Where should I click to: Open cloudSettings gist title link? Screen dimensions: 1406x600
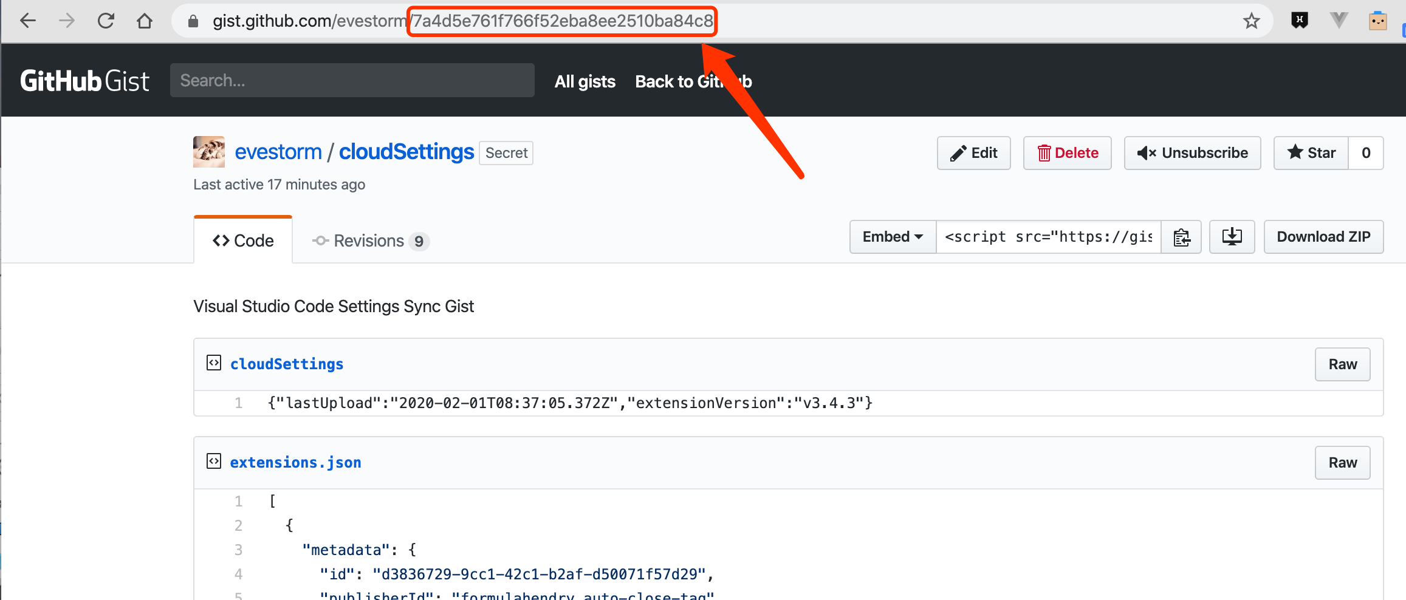(406, 152)
